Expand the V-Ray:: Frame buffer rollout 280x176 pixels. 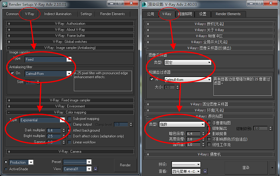[x=70, y=36]
